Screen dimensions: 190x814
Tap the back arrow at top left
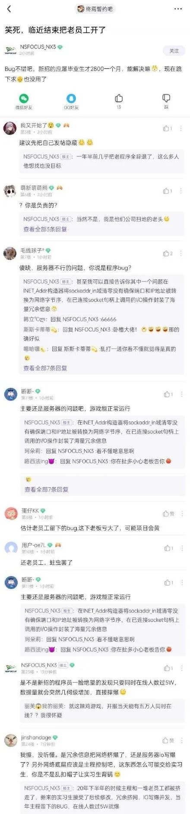point(9,9)
